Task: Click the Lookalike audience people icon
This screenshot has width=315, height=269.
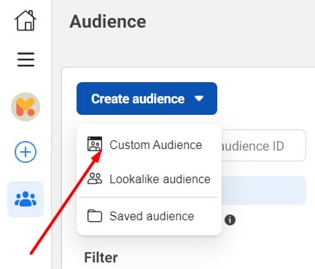Action: [95, 179]
